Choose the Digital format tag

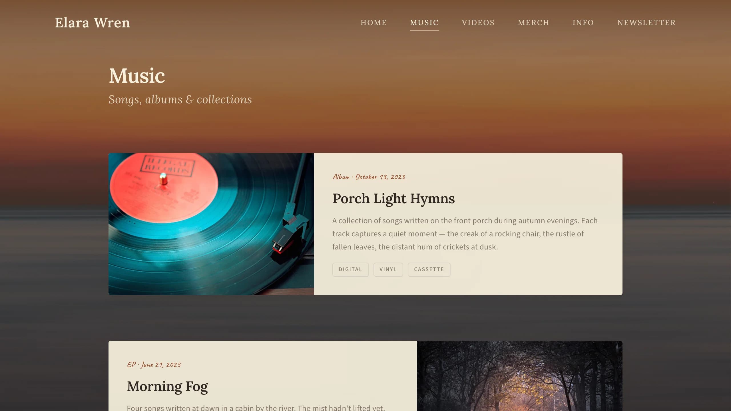(350, 269)
